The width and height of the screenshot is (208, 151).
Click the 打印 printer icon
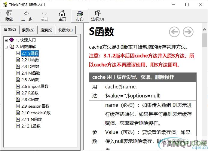(80, 14)
